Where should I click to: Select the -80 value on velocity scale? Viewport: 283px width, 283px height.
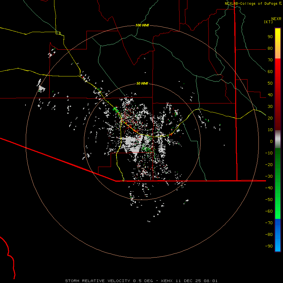[x=269, y=235]
